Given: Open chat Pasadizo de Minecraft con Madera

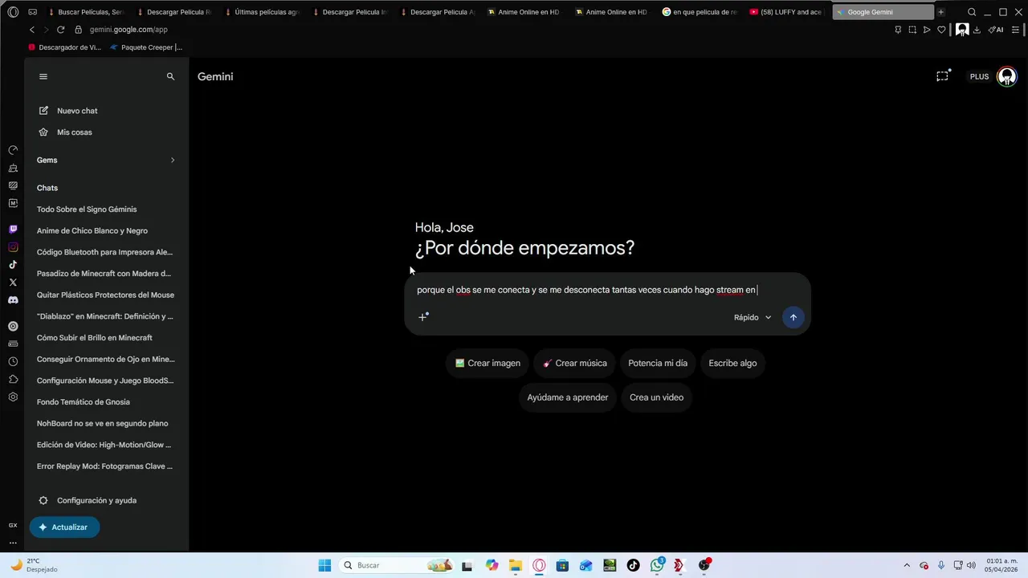Looking at the screenshot, I should pyautogui.click(x=105, y=274).
